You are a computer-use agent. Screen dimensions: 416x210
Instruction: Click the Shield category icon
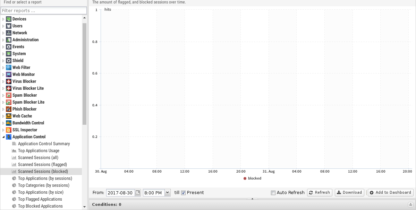click(9, 61)
